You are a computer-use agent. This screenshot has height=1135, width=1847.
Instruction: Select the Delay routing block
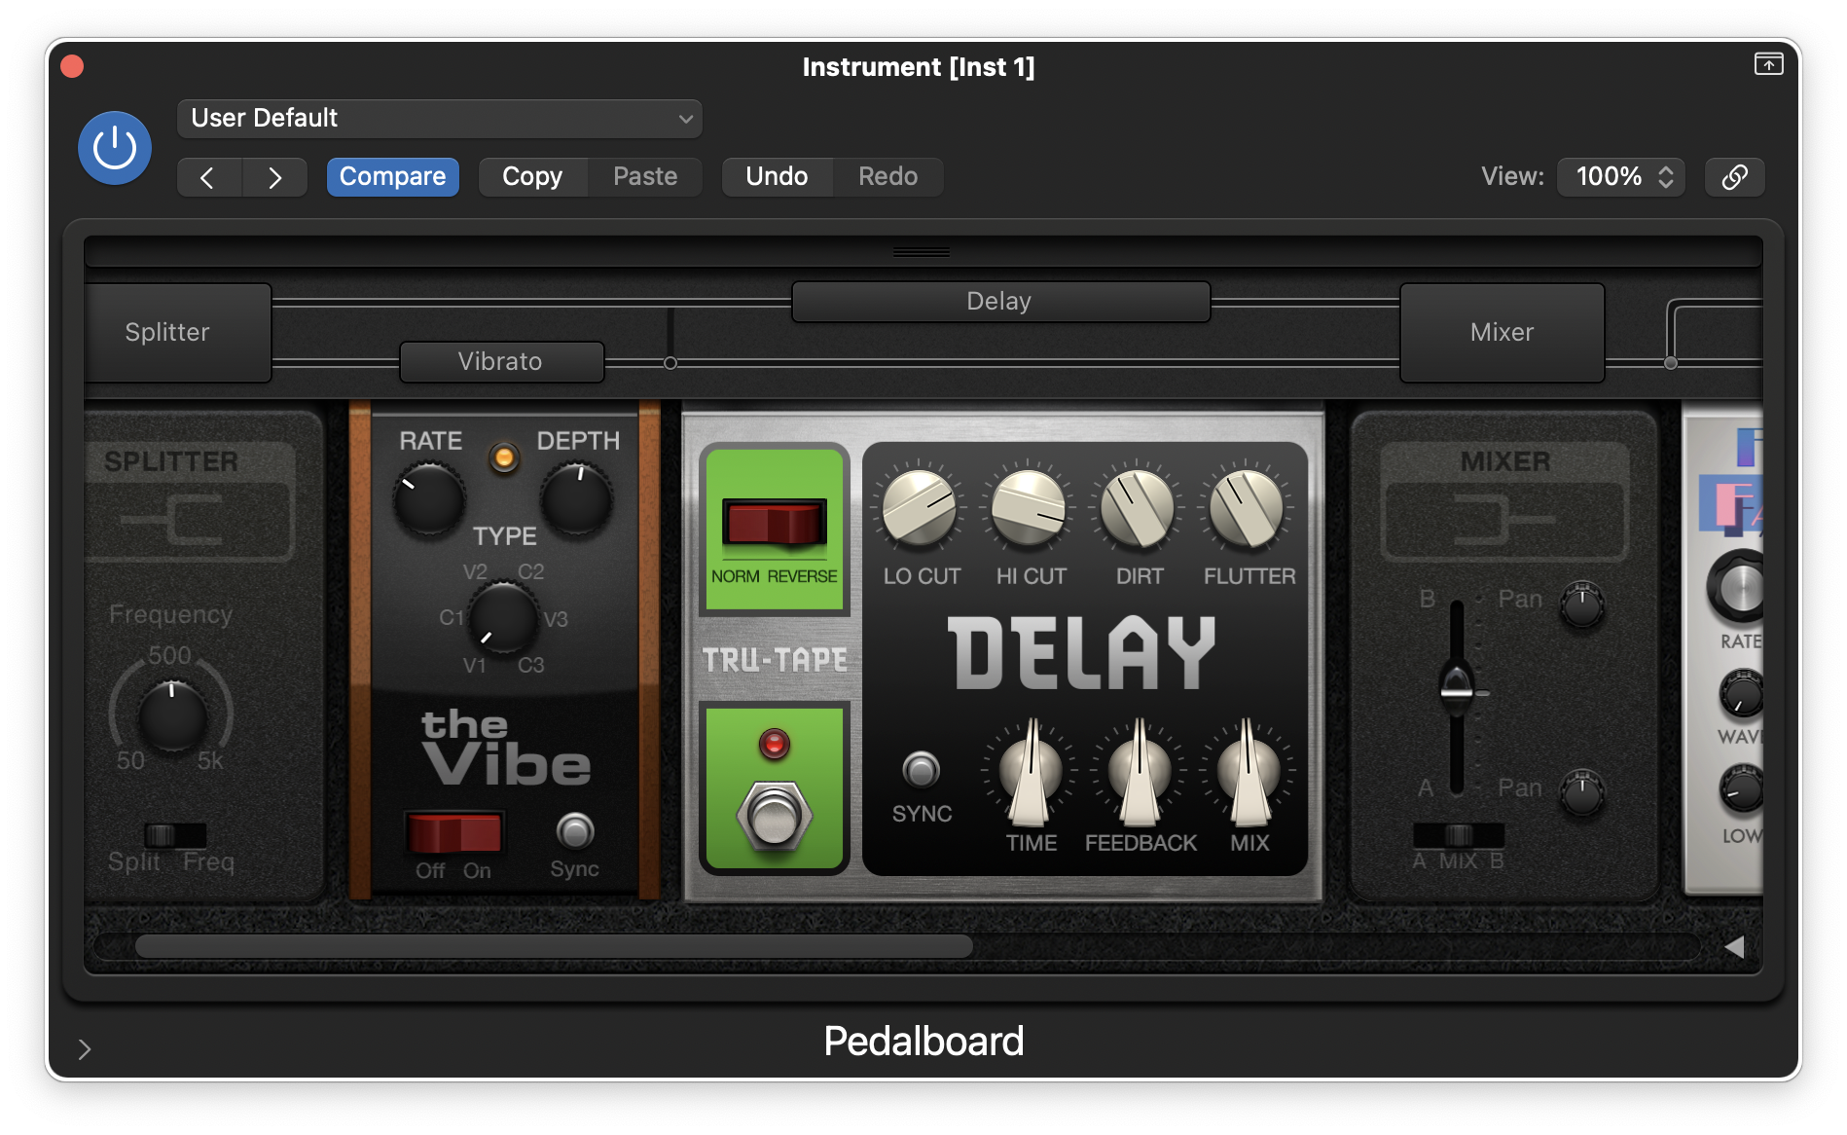click(1000, 302)
